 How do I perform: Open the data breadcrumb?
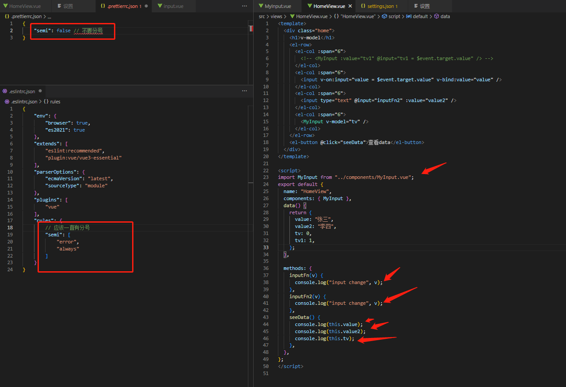click(x=442, y=16)
